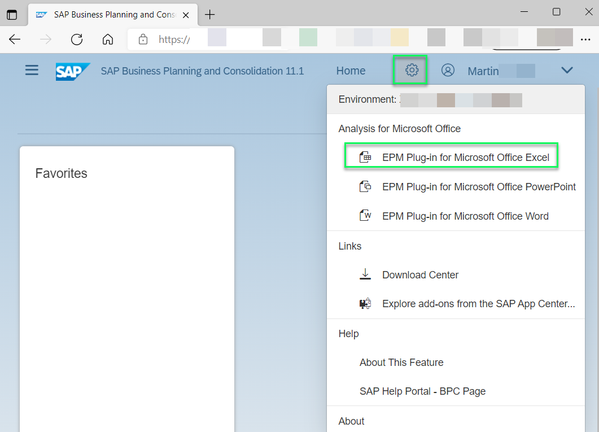Click the EPM Word plug-in document icon
This screenshot has height=432, width=599.
[365, 216]
